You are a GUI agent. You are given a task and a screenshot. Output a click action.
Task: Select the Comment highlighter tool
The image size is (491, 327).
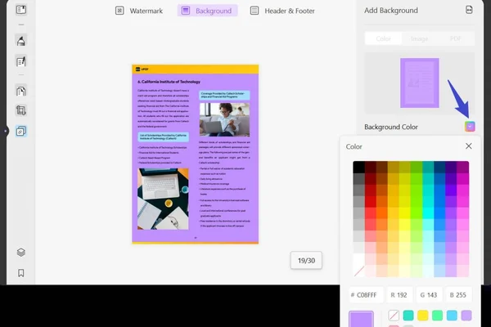point(21,41)
